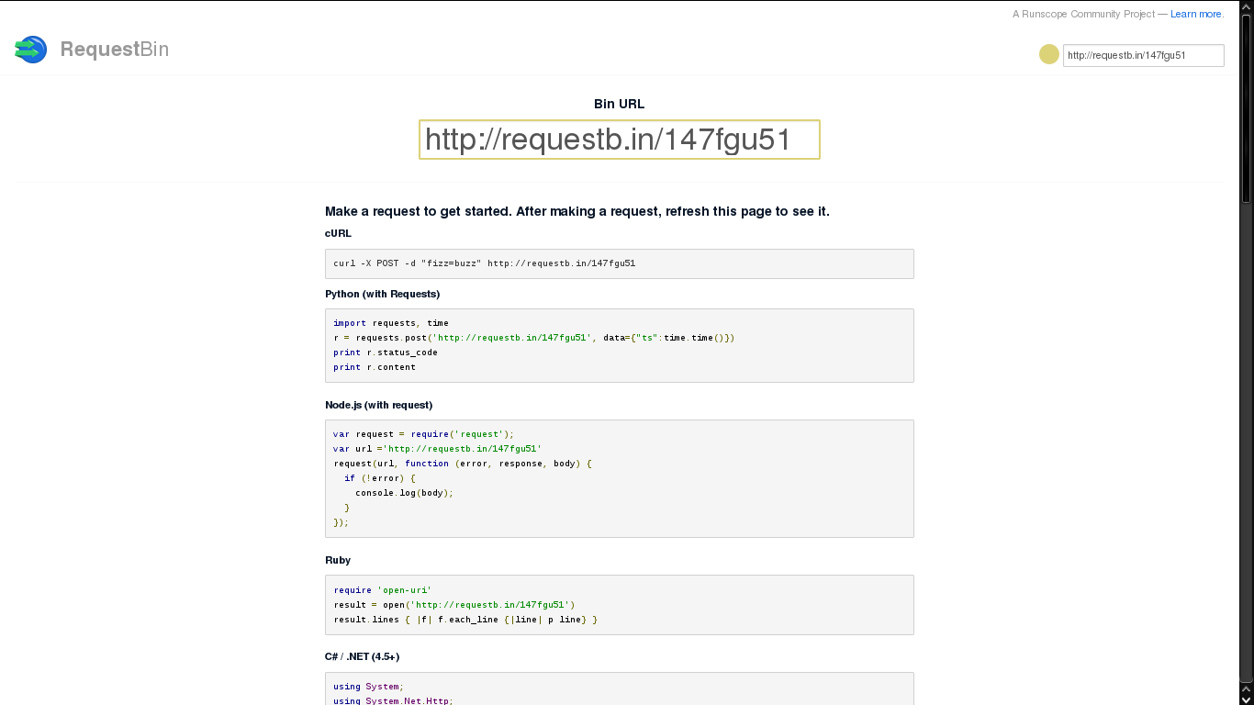This screenshot has width=1254, height=705.
Task: Click the 'result.lines' Ruby line
Action: pos(465,620)
